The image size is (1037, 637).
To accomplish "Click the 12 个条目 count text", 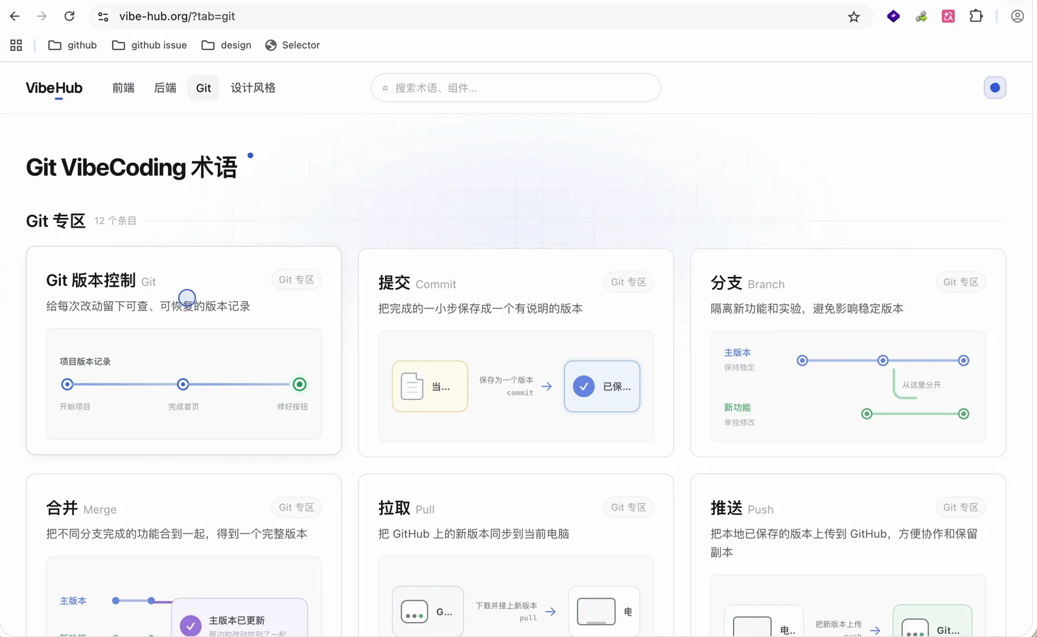I will [x=115, y=221].
